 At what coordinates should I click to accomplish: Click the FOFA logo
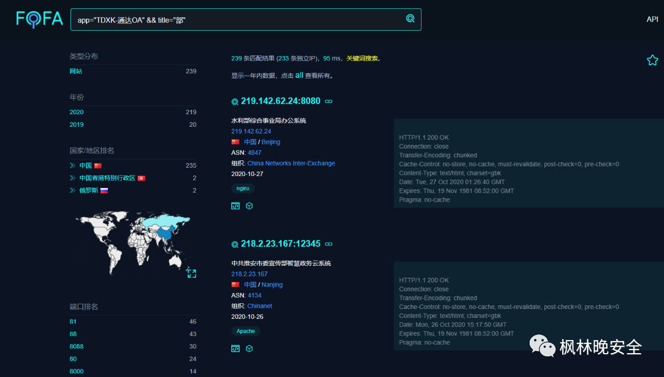point(39,19)
